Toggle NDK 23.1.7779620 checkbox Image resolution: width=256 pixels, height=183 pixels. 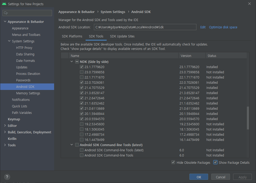pyautogui.click(x=82, y=67)
